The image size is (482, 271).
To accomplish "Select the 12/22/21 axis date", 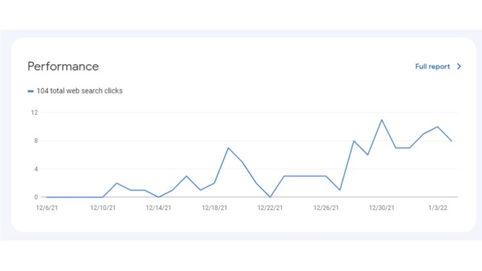I will click(270, 207).
